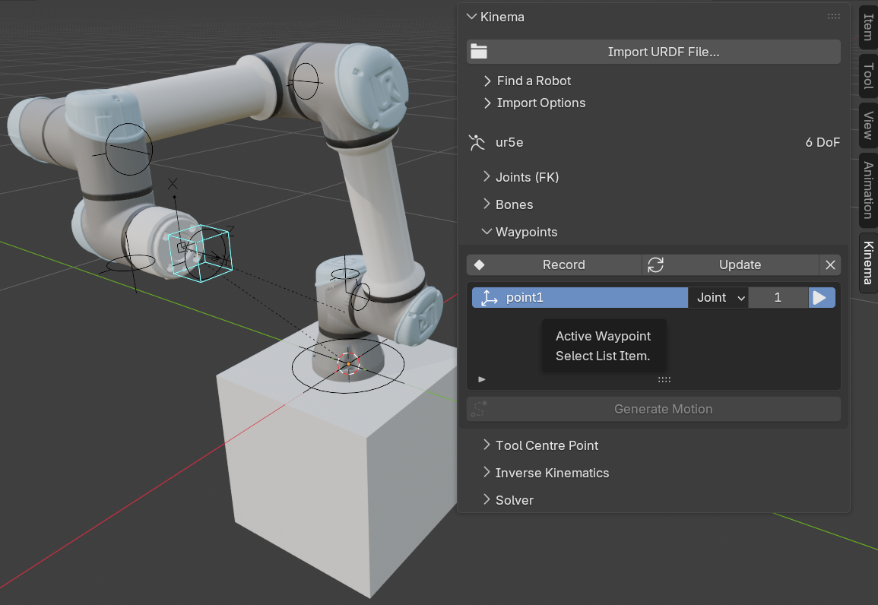Switch to the Animation sidebar tab
Image resolution: width=878 pixels, height=605 pixels.
click(x=868, y=190)
